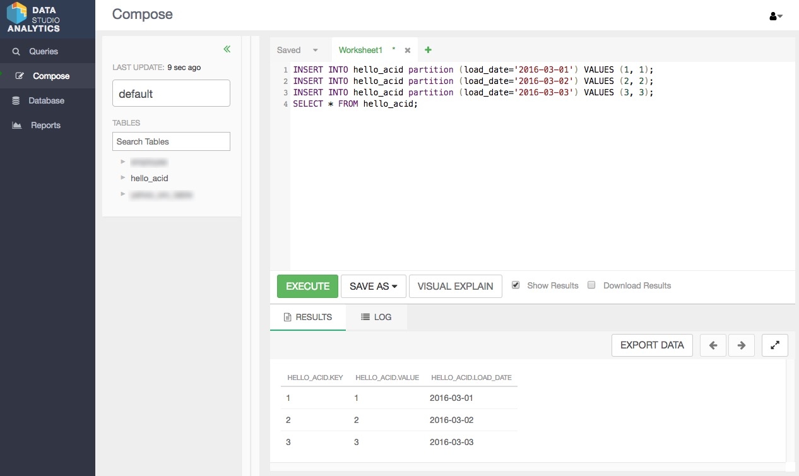Expand the hello_acid table node
The height and width of the screenshot is (476, 799).
click(123, 178)
